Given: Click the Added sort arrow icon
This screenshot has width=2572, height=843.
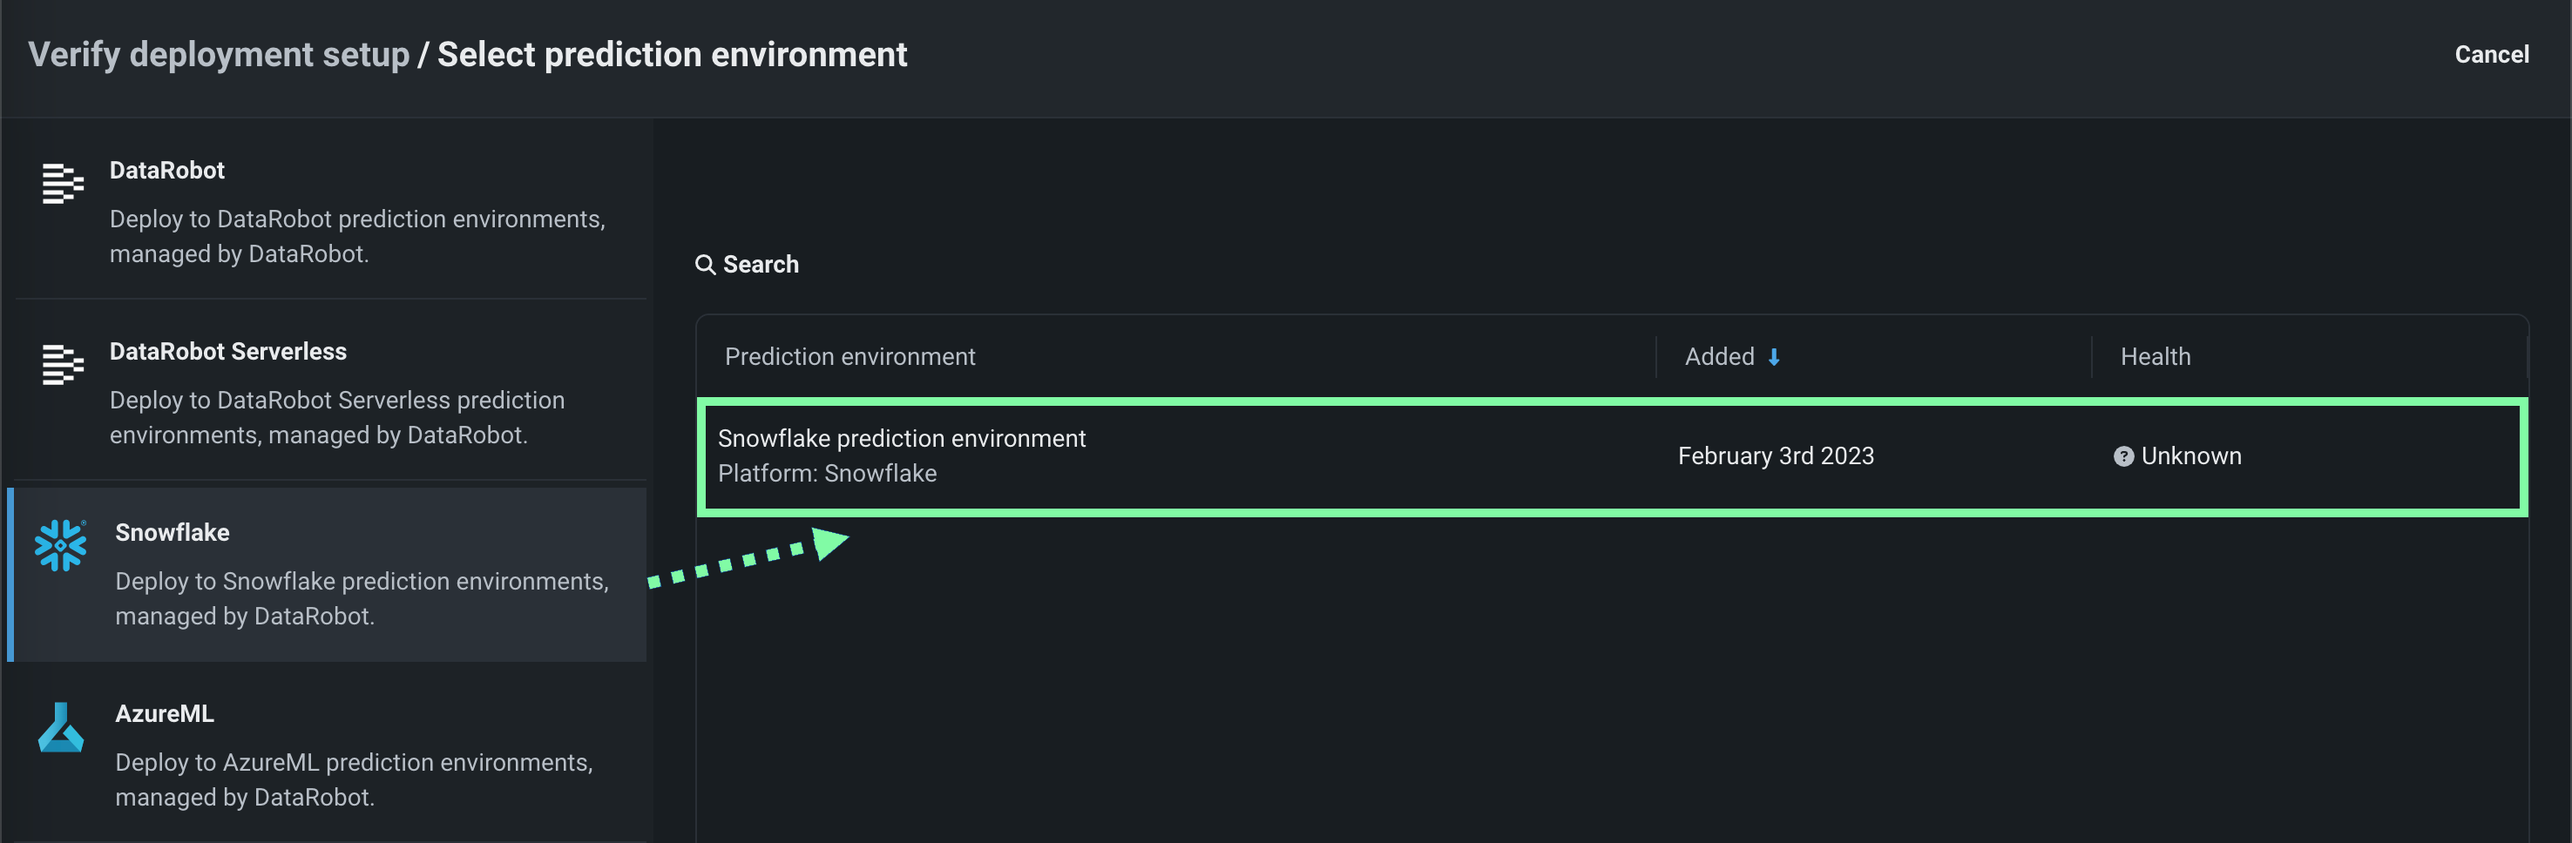Looking at the screenshot, I should [1773, 357].
